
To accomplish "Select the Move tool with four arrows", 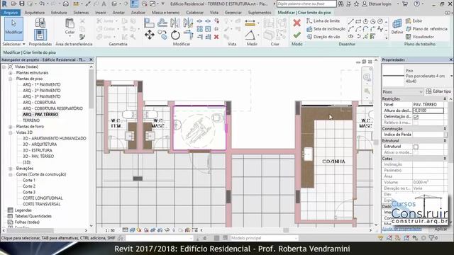I will point(150,35).
